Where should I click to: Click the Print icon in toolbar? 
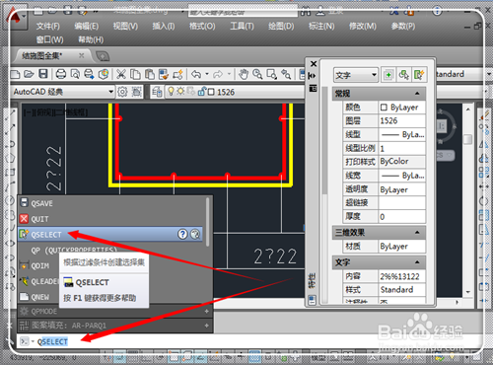point(61,74)
